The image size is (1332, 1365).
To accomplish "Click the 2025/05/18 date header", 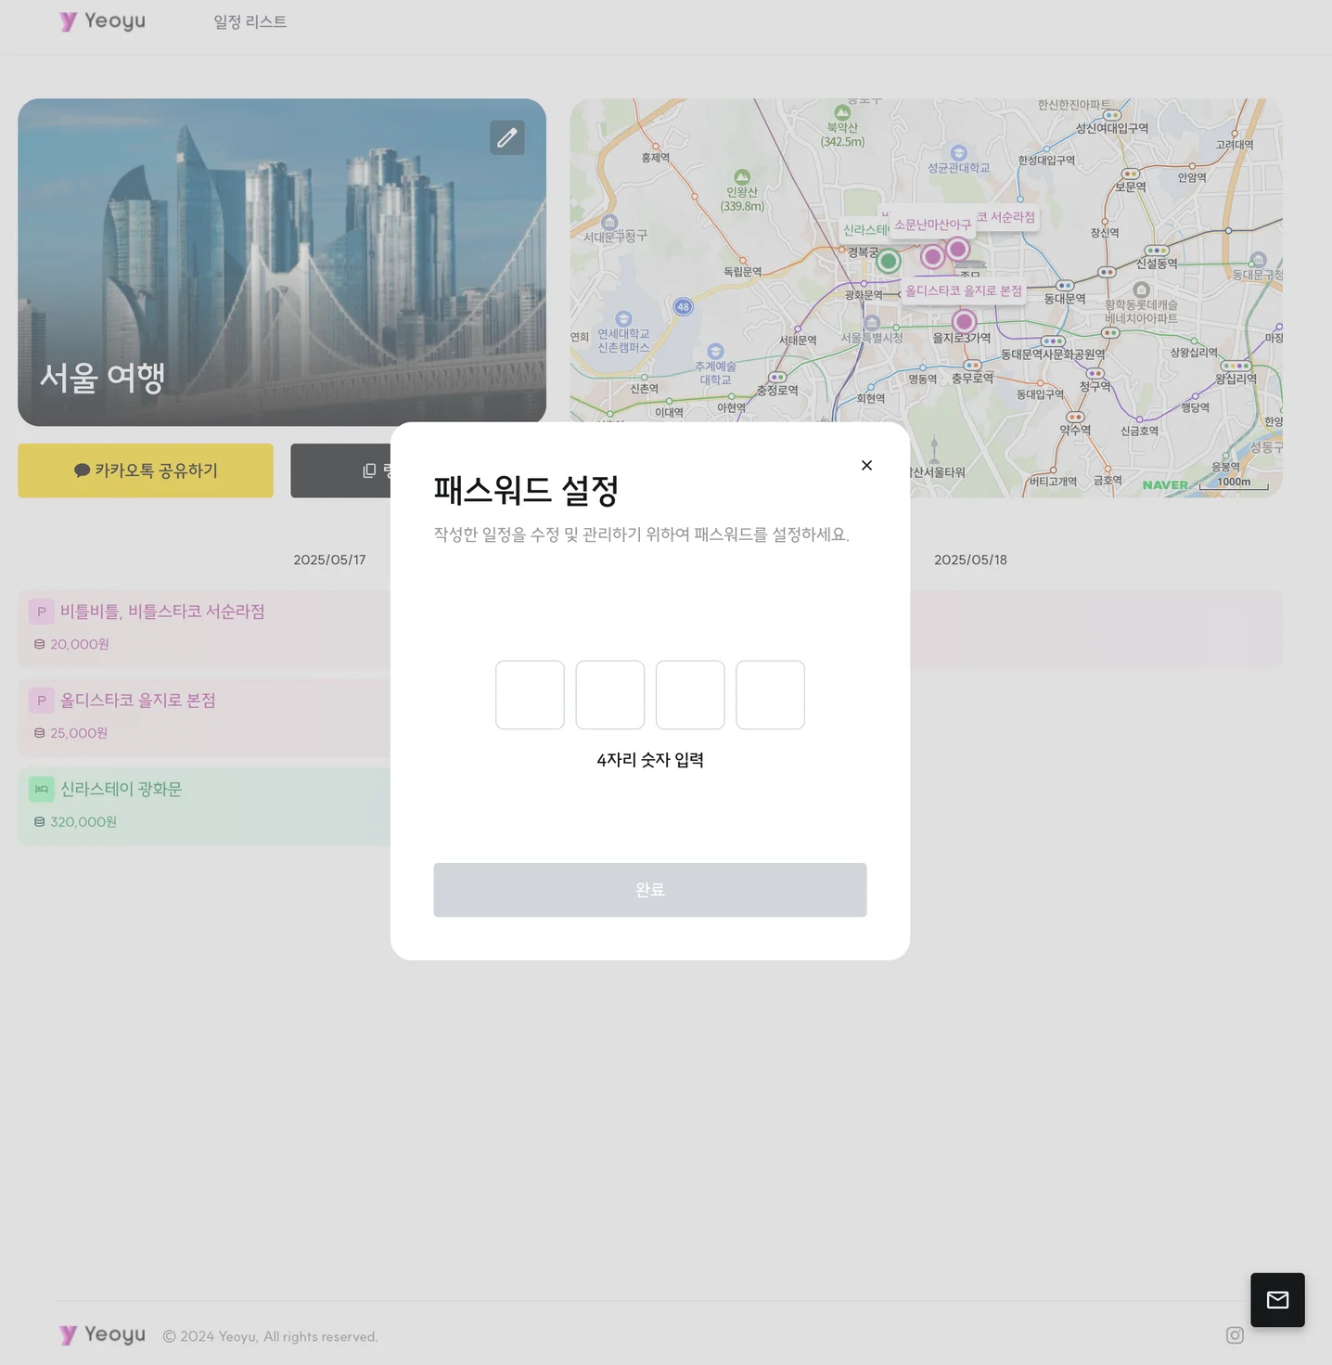I will tap(970, 560).
